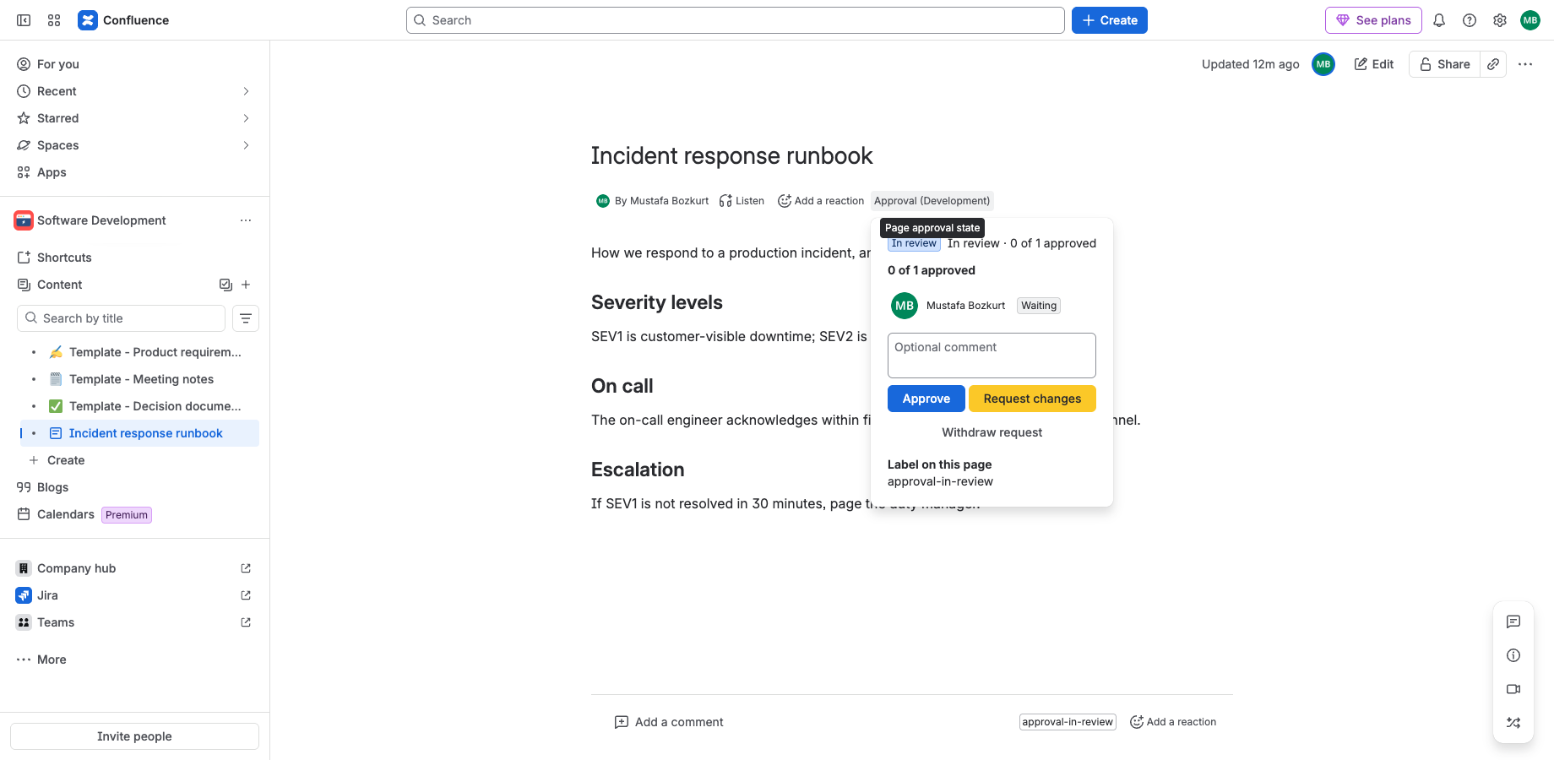
Task: Click the Search by title field
Action: click(121, 318)
